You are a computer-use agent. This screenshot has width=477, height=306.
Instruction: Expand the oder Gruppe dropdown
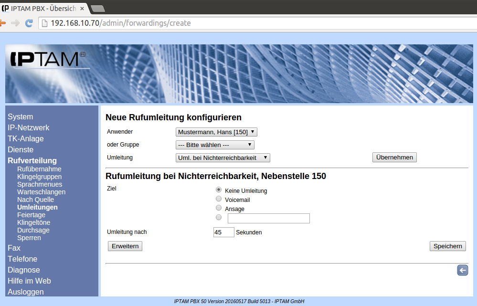tap(215, 145)
